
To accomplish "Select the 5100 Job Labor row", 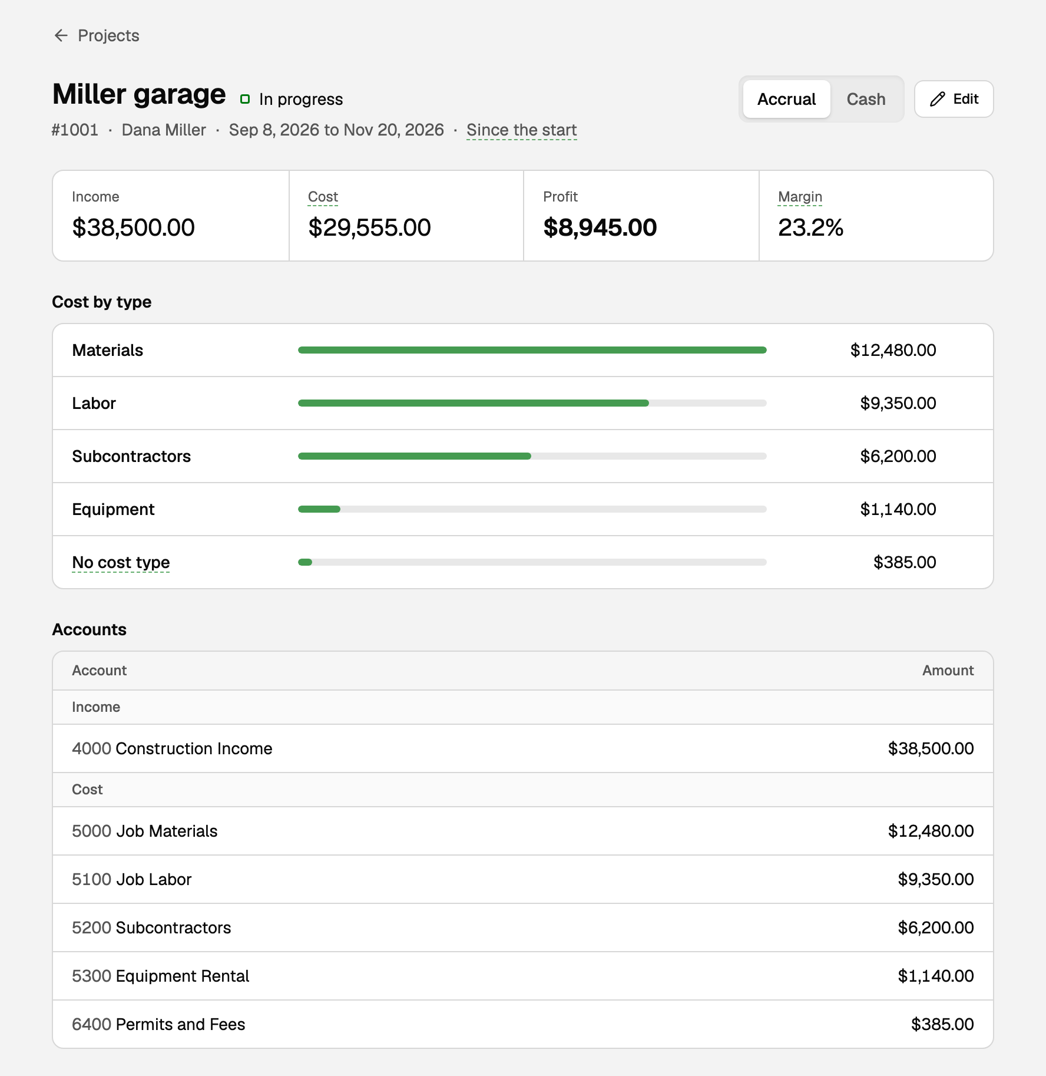I will pyautogui.click(x=523, y=879).
